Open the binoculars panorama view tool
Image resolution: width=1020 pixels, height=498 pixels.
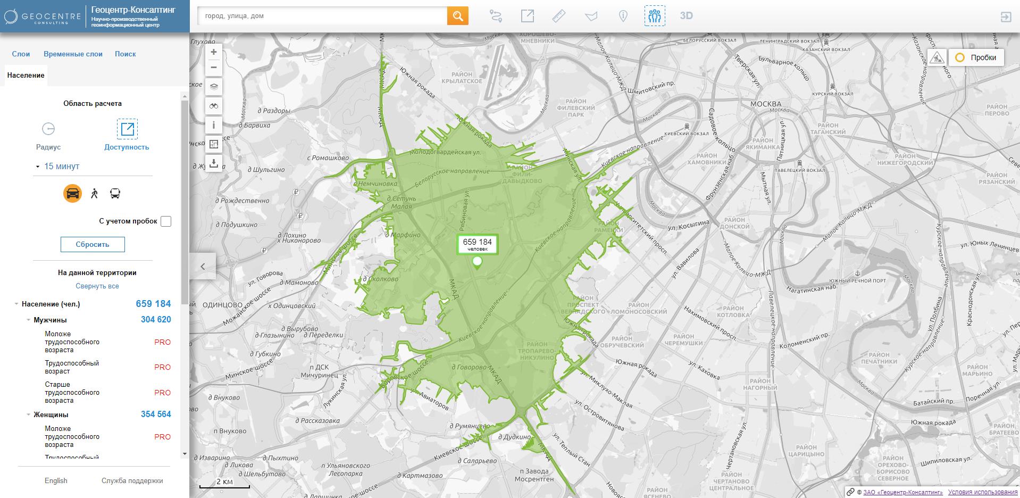pyautogui.click(x=214, y=106)
